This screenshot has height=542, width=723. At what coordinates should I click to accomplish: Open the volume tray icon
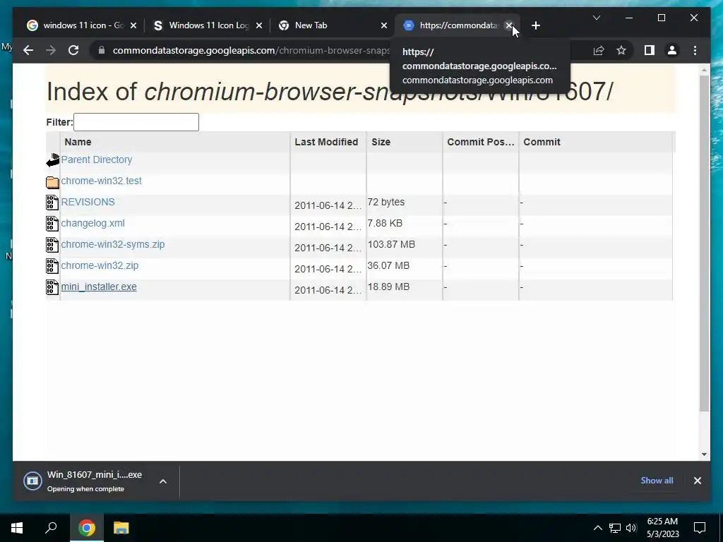coord(631,528)
